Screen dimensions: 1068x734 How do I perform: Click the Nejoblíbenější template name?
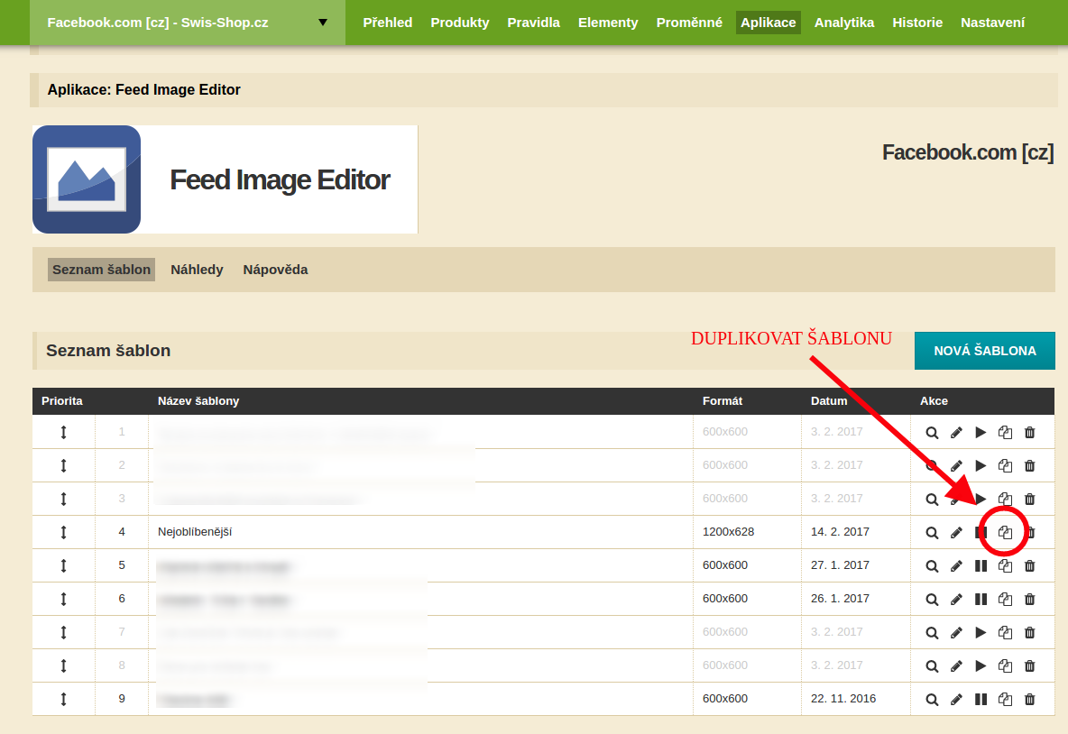[195, 532]
